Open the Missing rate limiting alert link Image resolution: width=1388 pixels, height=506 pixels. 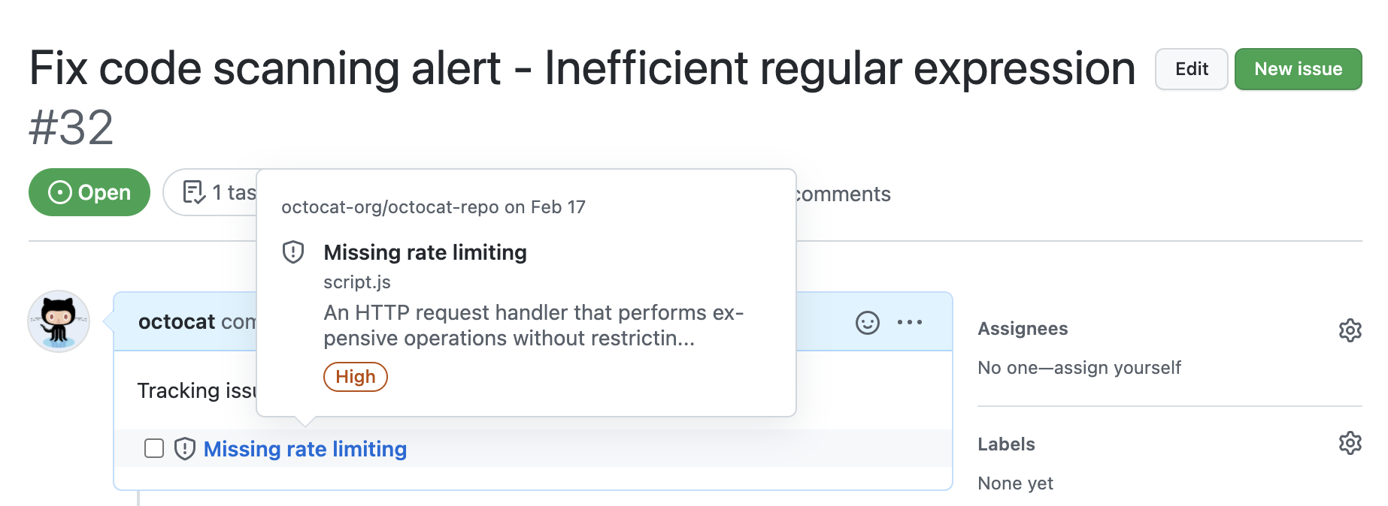(x=305, y=449)
